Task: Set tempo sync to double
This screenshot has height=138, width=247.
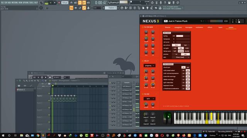Action: pyautogui.click(x=187, y=51)
